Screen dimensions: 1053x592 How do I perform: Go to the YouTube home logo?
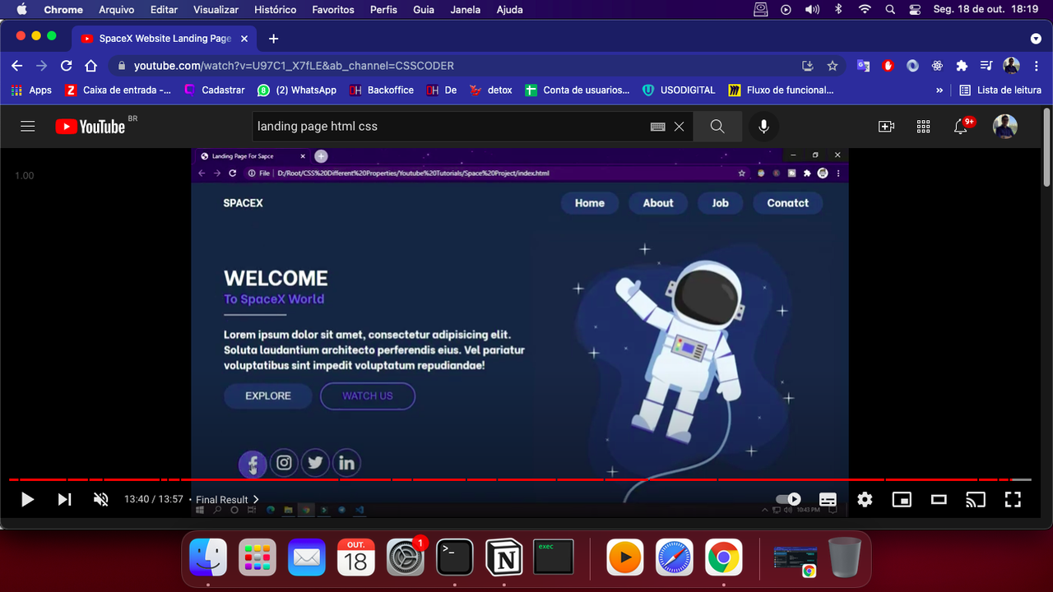pos(90,126)
